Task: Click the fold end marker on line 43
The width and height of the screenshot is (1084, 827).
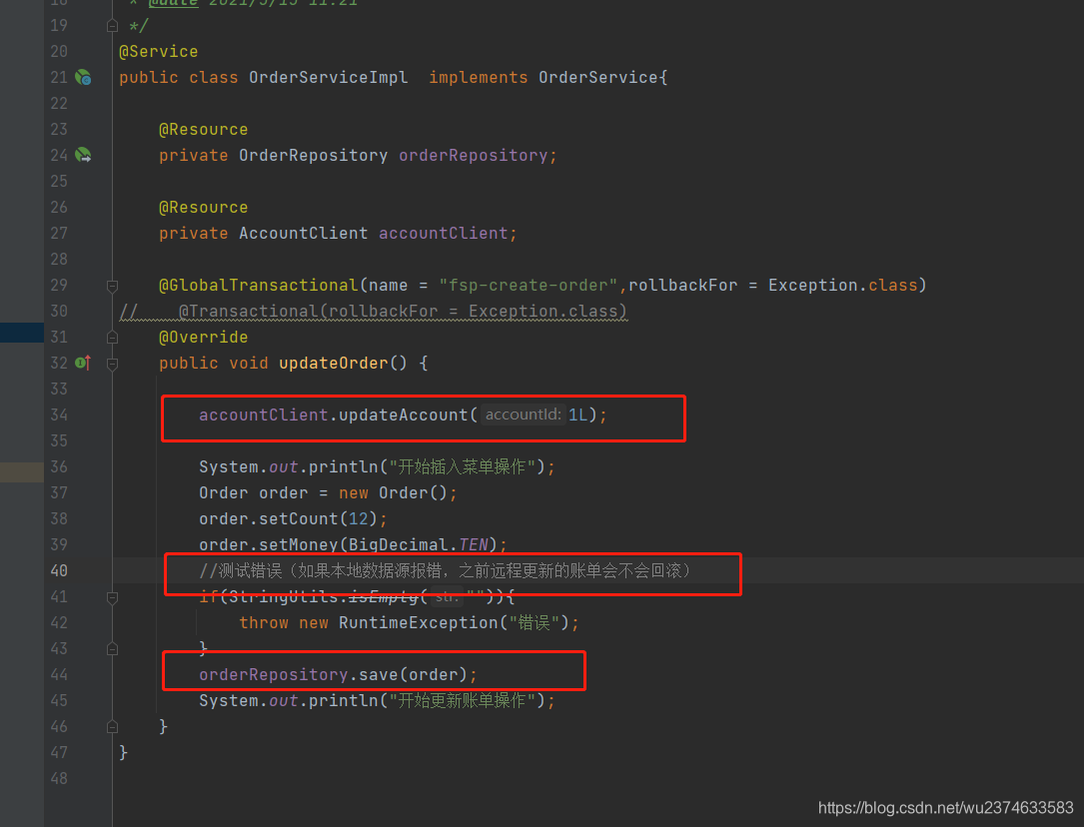Action: click(x=112, y=649)
